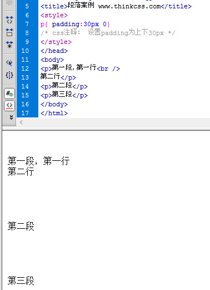Click the '<p>第三段</p>' code line

click(x=64, y=95)
